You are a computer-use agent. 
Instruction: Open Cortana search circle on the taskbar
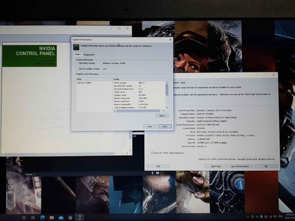point(24,218)
